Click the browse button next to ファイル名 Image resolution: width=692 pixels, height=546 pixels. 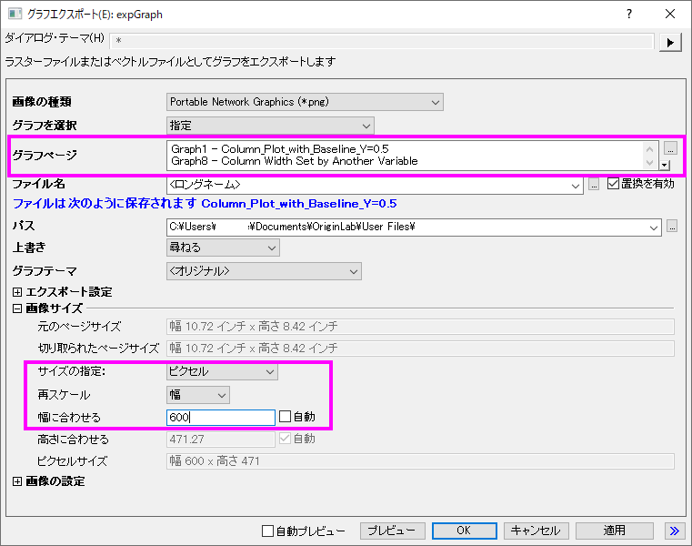click(594, 184)
